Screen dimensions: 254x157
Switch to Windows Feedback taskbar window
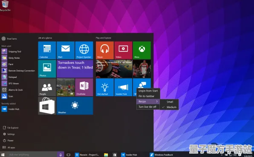pos(162,155)
